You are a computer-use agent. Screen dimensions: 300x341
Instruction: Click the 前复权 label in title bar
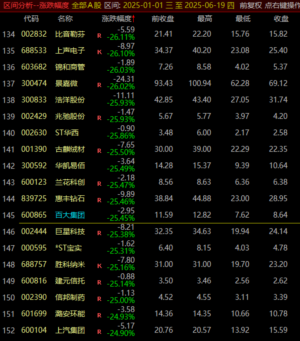coord(251,5)
